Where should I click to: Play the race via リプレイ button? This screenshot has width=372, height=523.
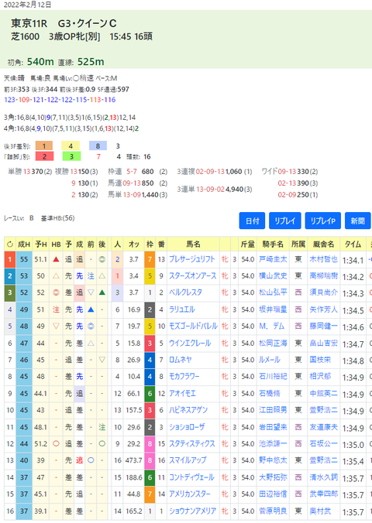(284, 220)
